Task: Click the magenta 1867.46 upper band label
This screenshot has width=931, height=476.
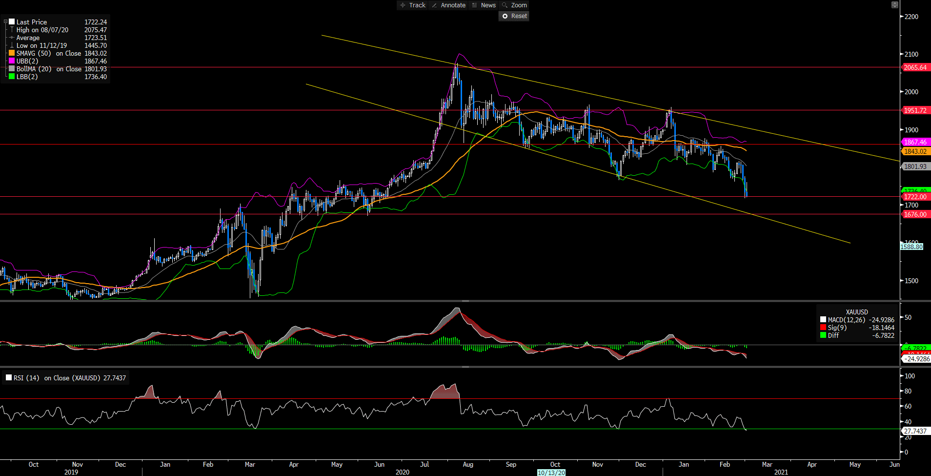Action: click(916, 142)
